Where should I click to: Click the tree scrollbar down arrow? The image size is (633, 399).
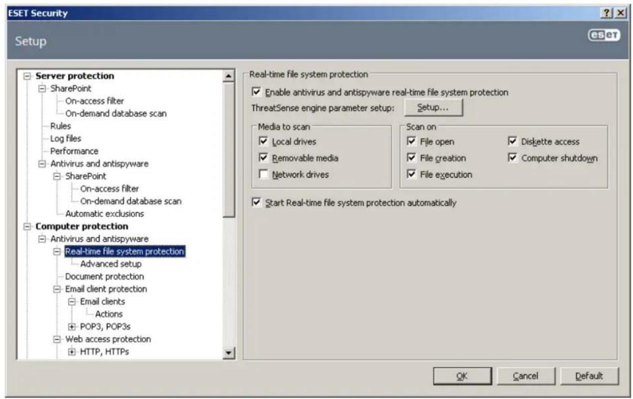click(x=229, y=353)
